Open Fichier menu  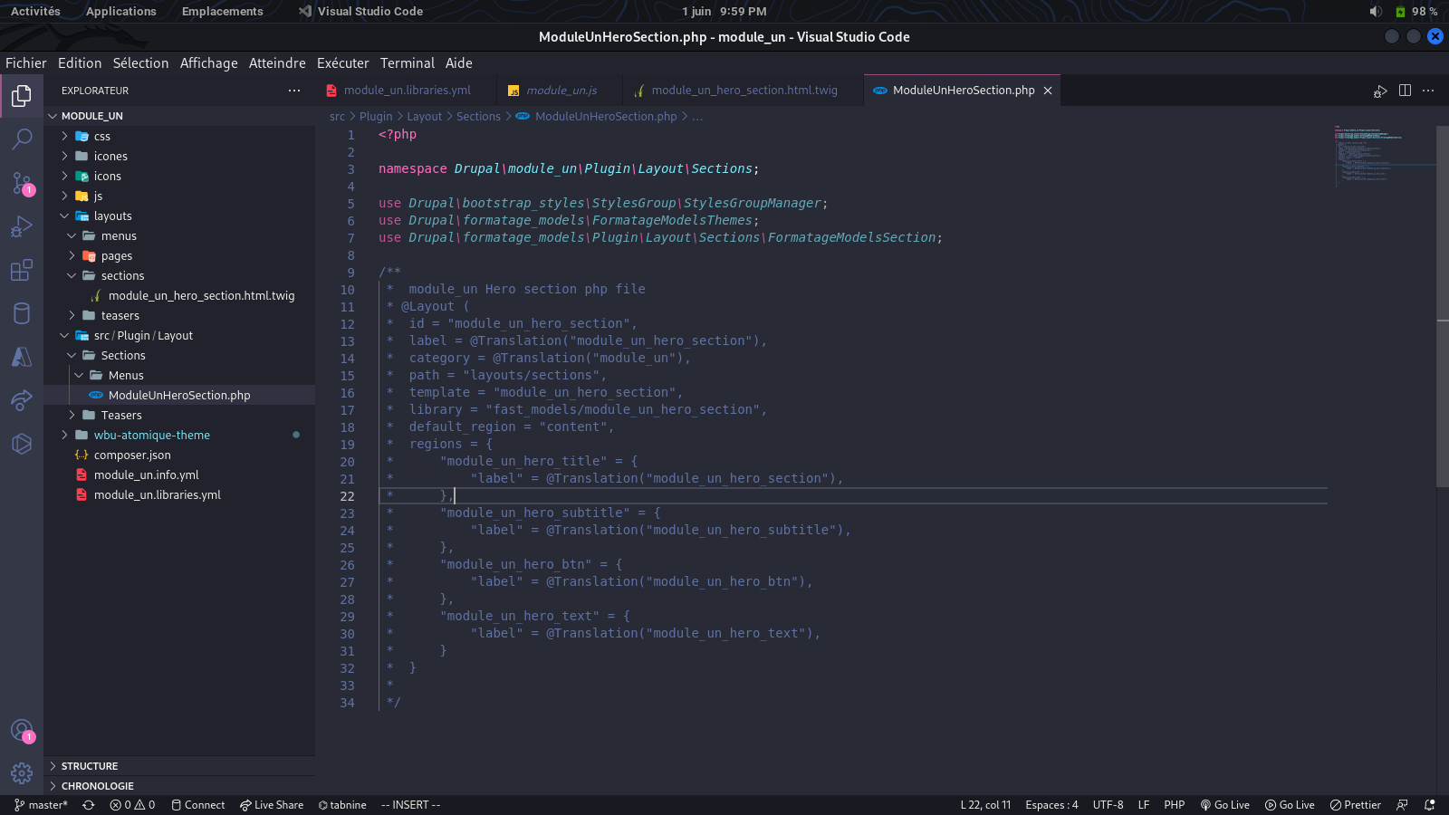coord(26,63)
